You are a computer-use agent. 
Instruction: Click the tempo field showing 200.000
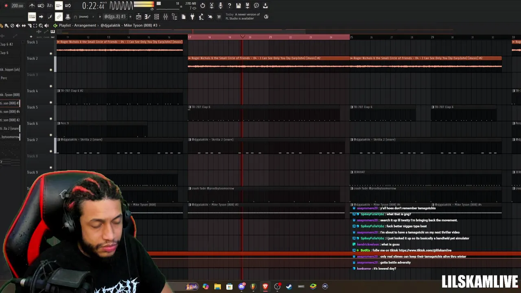coord(17,6)
